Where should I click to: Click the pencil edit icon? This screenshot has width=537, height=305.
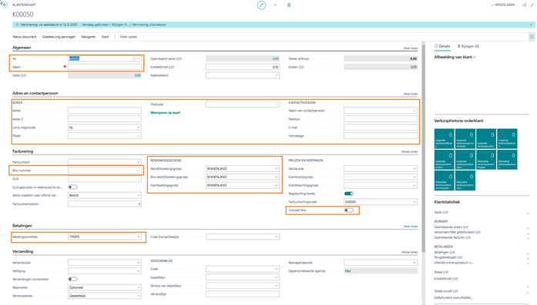tap(261, 5)
